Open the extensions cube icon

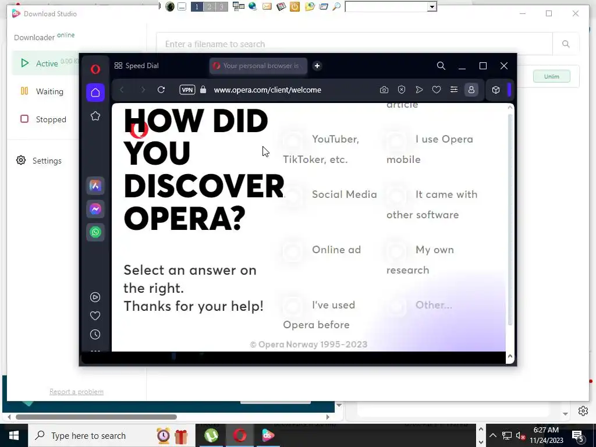[x=496, y=90]
